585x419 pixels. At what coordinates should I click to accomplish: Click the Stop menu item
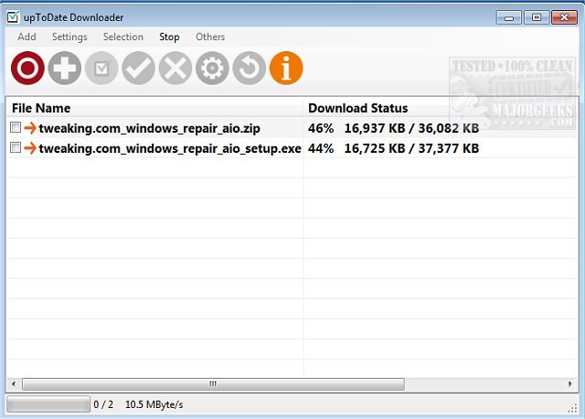(x=169, y=37)
